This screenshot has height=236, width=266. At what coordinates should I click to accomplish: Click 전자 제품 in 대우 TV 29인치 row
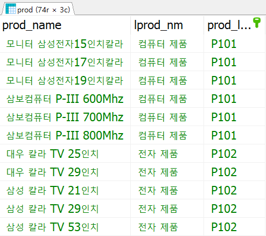click(158, 172)
